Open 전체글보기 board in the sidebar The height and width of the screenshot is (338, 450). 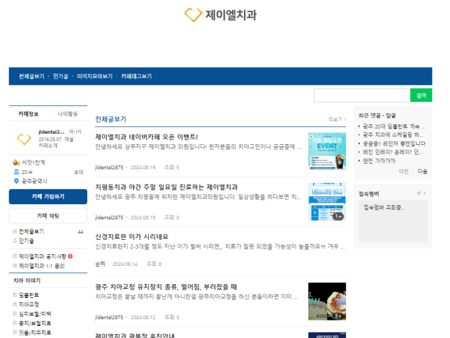31,231
